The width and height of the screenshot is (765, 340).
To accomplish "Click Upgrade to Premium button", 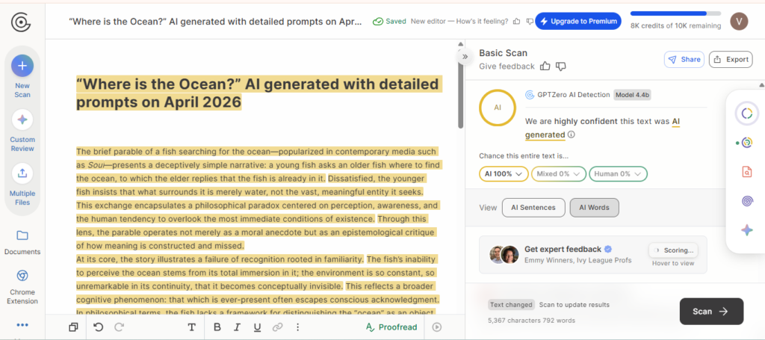I will click(x=578, y=21).
